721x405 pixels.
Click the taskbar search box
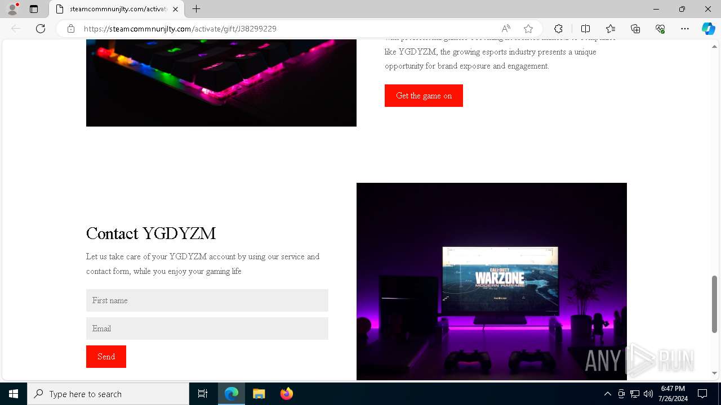108,394
